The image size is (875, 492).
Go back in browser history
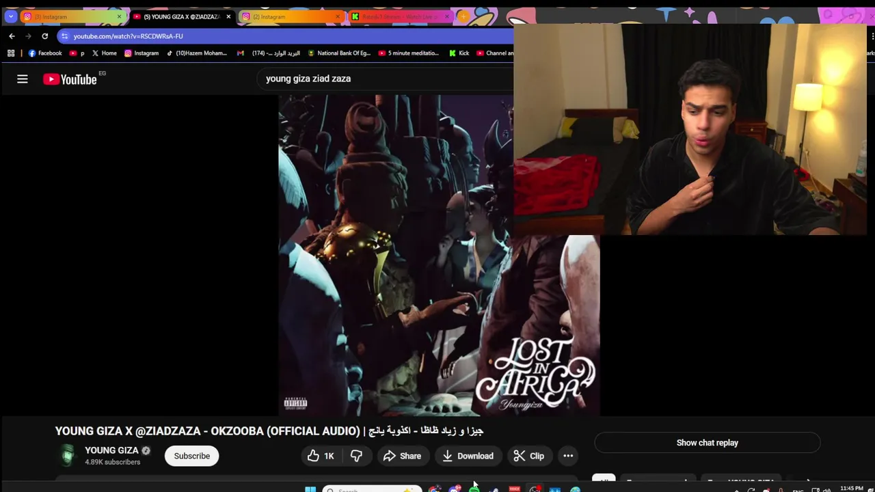tap(12, 36)
